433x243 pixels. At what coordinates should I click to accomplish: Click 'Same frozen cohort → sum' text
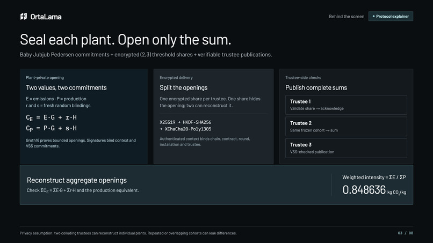314,130
